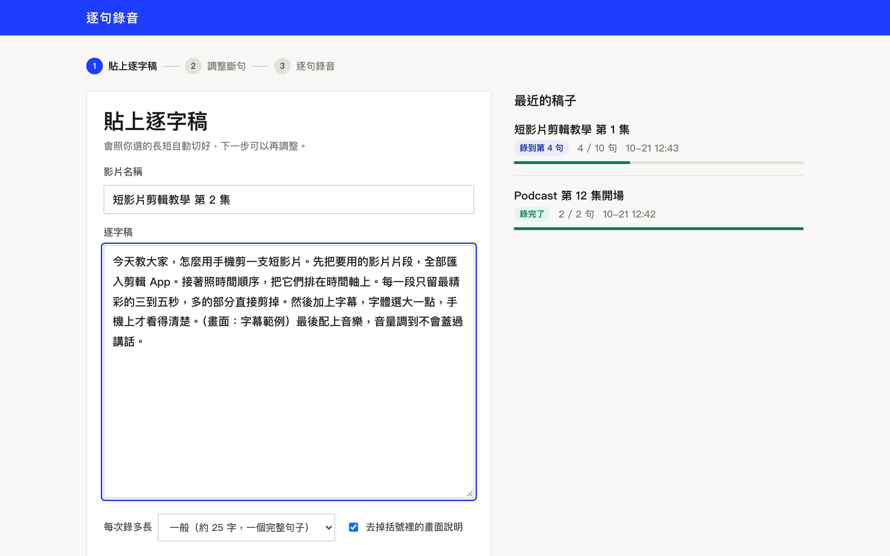This screenshot has height=556, width=890.
Task: Click progress bar of 短影片剪輯教學 第 1 集
Action: coord(659,163)
